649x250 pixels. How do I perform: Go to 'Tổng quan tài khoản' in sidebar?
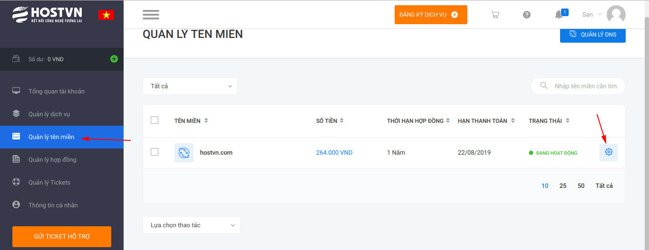click(x=56, y=91)
